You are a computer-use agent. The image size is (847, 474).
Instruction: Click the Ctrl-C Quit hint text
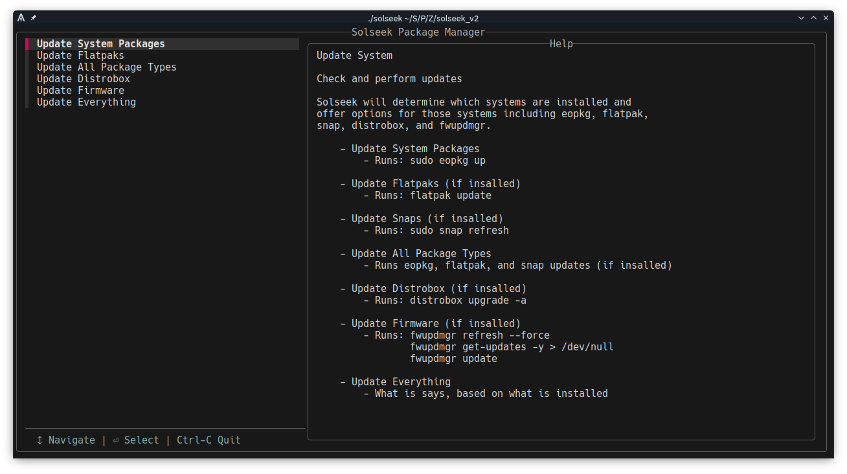tap(209, 440)
